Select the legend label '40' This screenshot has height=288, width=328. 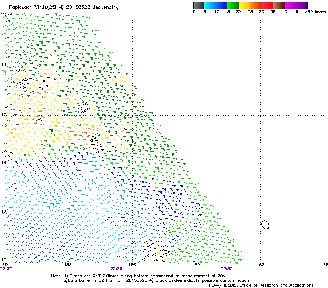[x=285, y=12]
